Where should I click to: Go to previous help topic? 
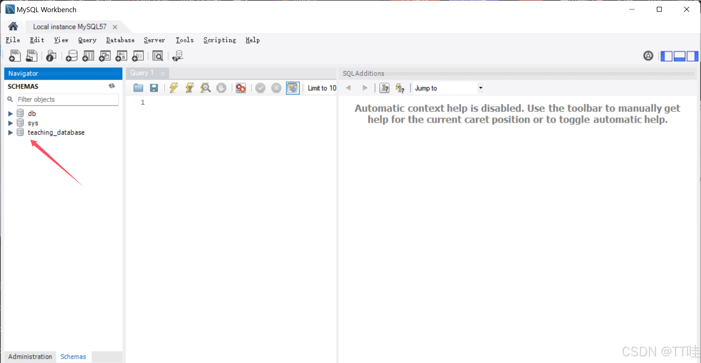click(x=348, y=88)
